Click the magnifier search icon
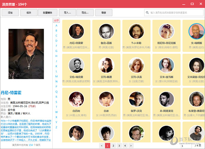 pos(147,13)
